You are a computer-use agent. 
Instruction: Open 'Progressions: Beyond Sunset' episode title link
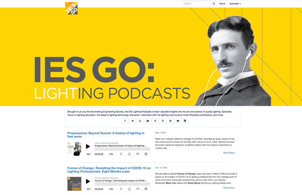pyautogui.click(x=106, y=135)
